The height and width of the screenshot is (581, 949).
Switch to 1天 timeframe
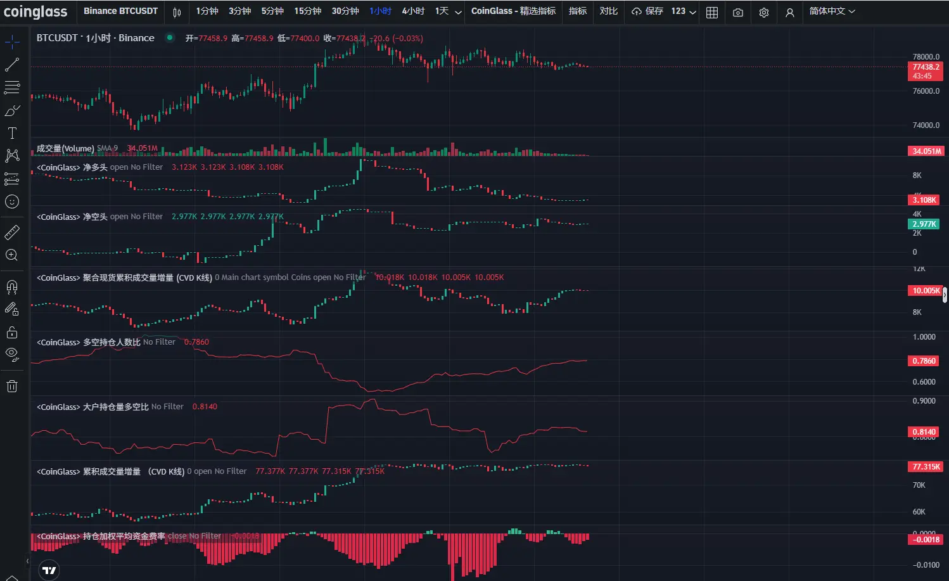pos(442,11)
